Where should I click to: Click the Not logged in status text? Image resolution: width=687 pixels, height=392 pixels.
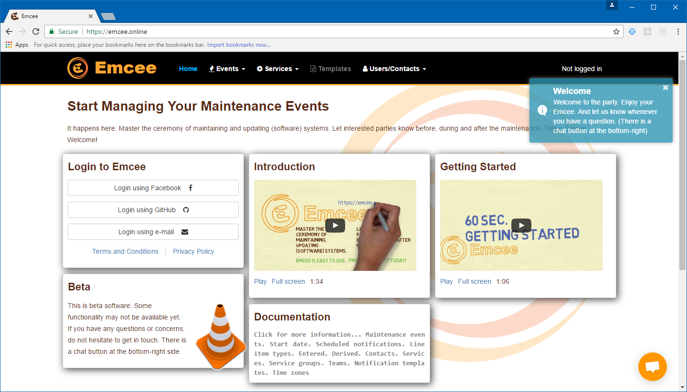point(581,69)
